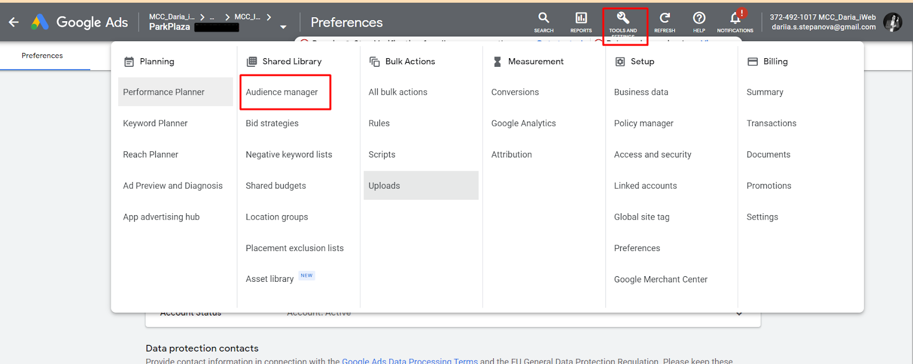Viewport: 913px width, 364px height.
Task: Open Performance Planner menu item
Action: [x=164, y=92]
